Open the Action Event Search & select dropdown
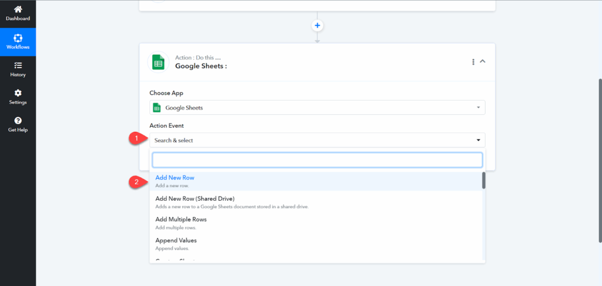 click(x=317, y=140)
